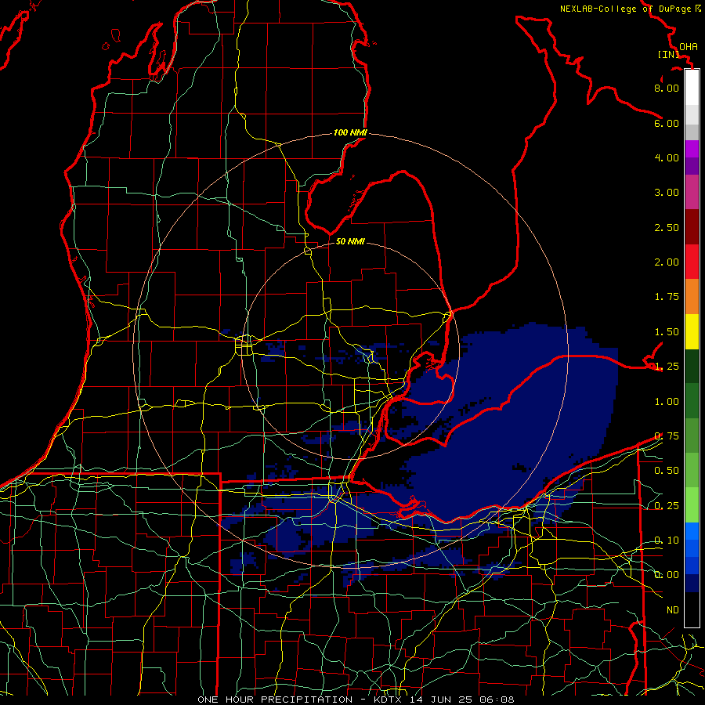705x705 pixels.
Task: Click the 6.00 legend value
Action: coord(667,123)
